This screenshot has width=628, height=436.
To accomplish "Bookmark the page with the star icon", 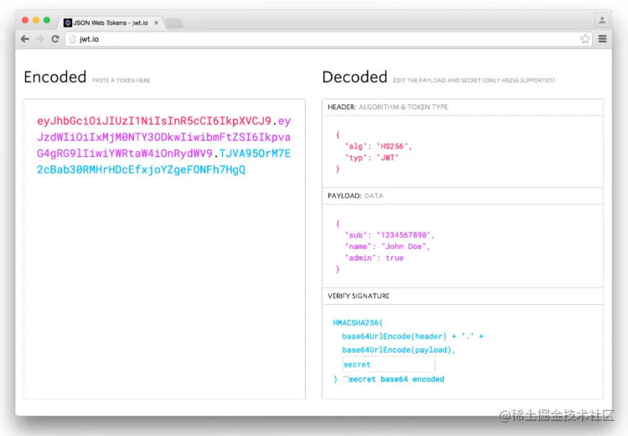I will click(x=585, y=39).
